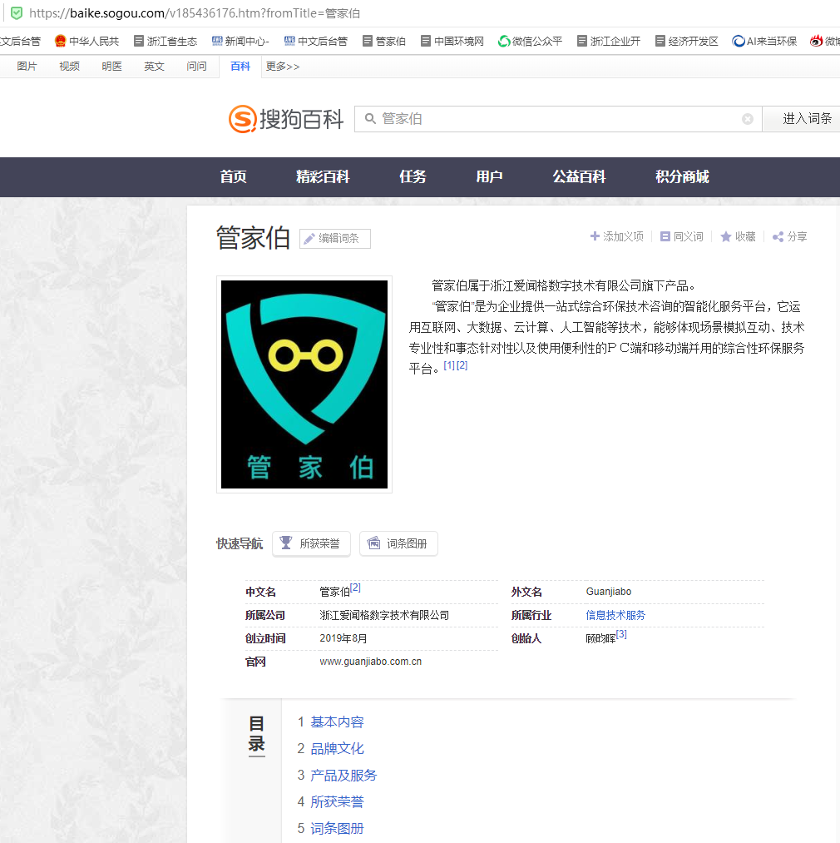Screen dimensions: 840x843
Task: Click the 管家伯 logo thumbnail image
Action: 304,384
